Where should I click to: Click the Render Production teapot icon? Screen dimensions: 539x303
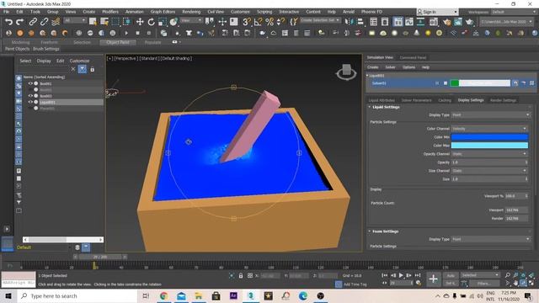(470, 22)
